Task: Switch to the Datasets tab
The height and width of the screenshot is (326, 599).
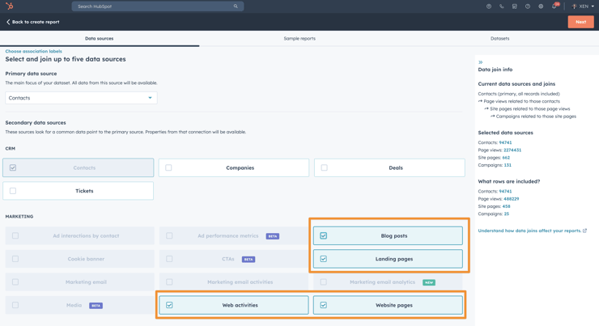Action: [x=499, y=39]
